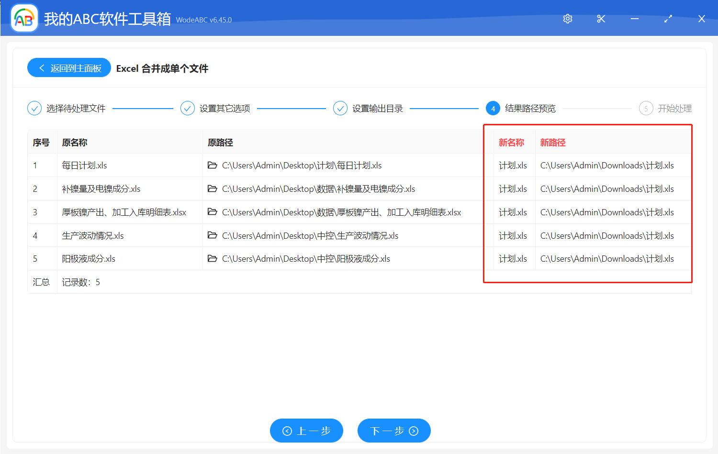Screen dimensions: 718x454
Task: Click the 新路径 column header
Action: [x=553, y=142]
